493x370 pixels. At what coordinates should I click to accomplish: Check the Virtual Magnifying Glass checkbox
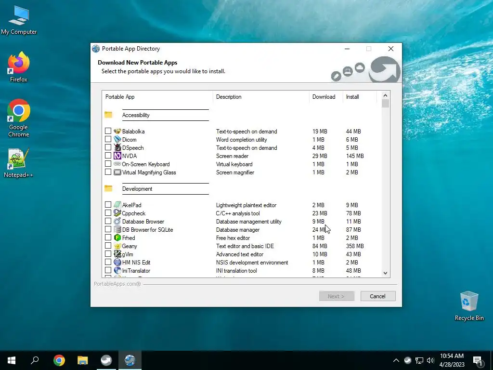click(108, 172)
